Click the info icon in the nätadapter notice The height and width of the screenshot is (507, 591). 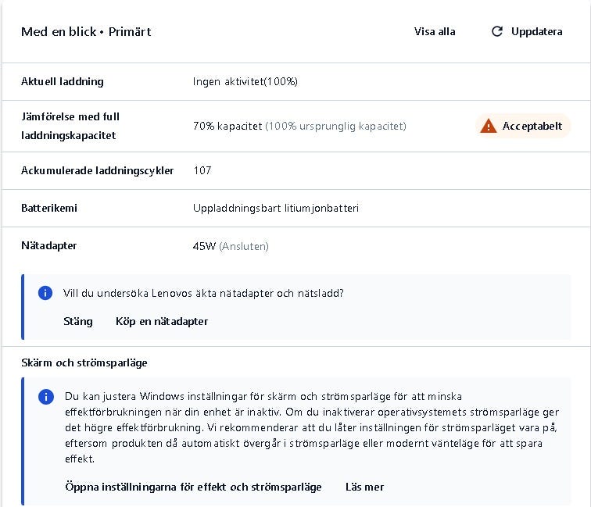click(46, 294)
